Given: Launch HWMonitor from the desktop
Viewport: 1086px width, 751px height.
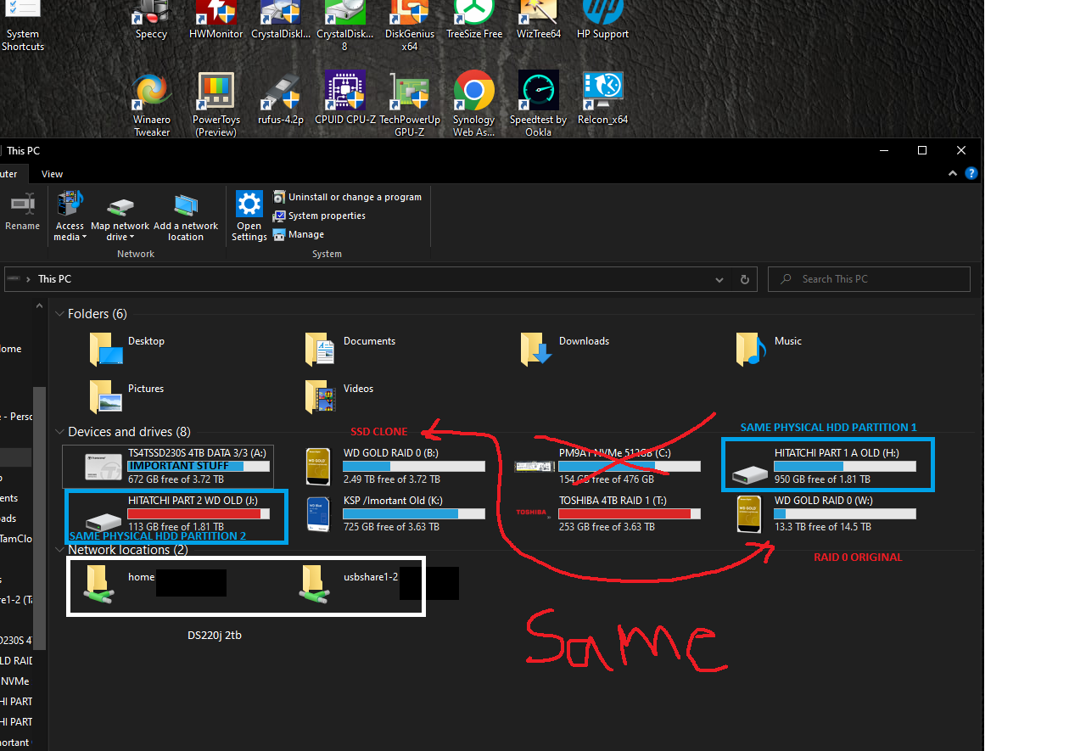Looking at the screenshot, I should tap(216, 20).
